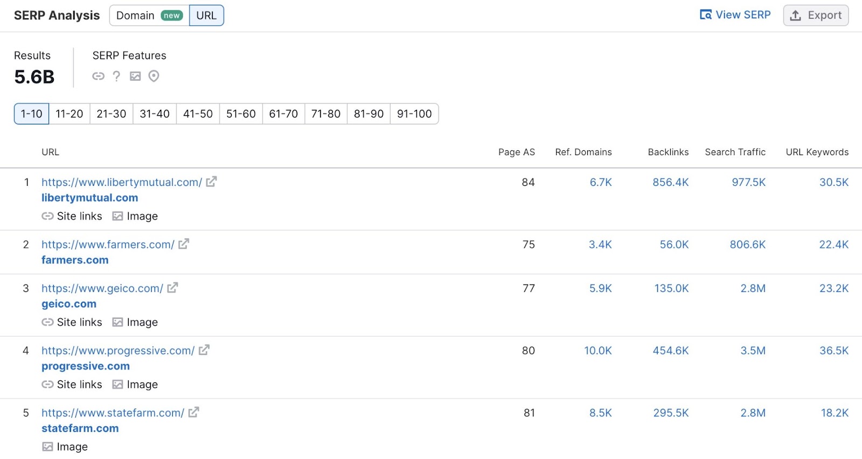Open the farmers.com domain link
The height and width of the screenshot is (459, 862).
pos(75,260)
